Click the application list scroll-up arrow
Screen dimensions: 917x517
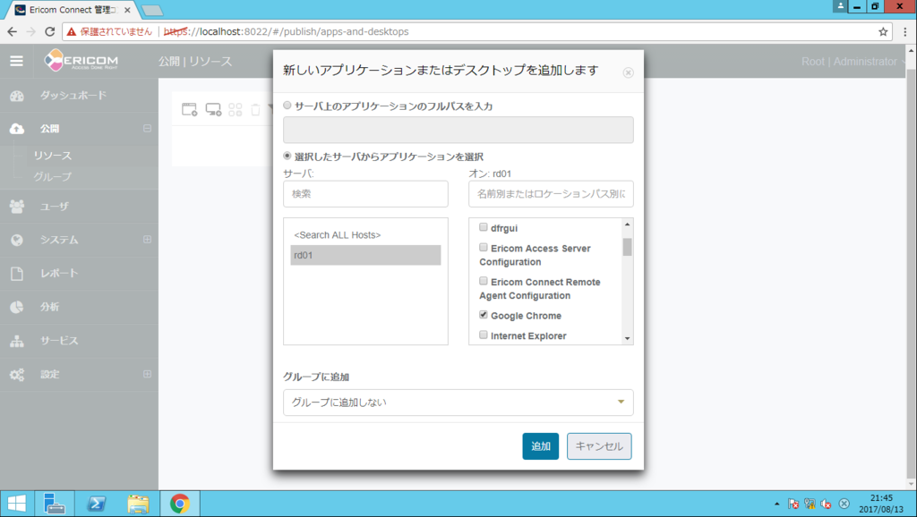627,225
